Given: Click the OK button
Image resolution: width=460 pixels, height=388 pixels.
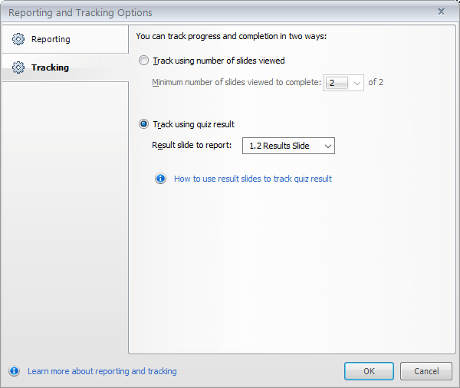Looking at the screenshot, I should pos(369,371).
